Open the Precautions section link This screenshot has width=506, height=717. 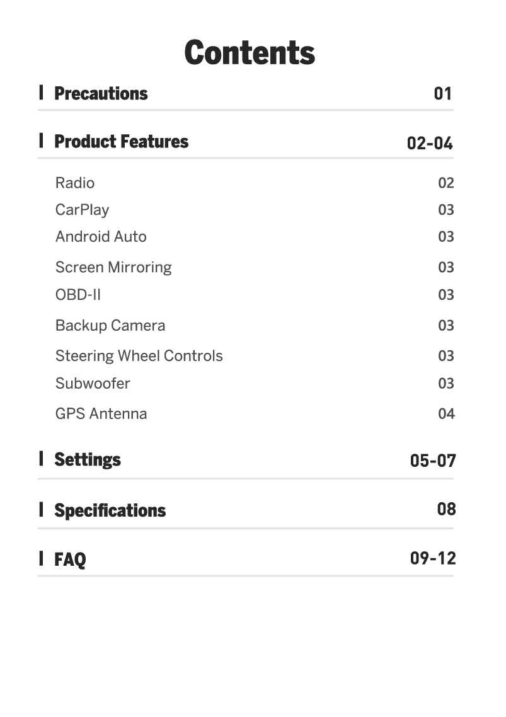[x=101, y=93]
